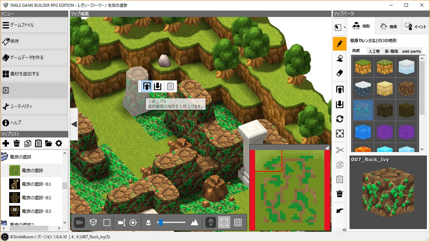Toggle the video camera view mode
Viewport: 430px width, 242px height.
pyautogui.click(x=80, y=222)
